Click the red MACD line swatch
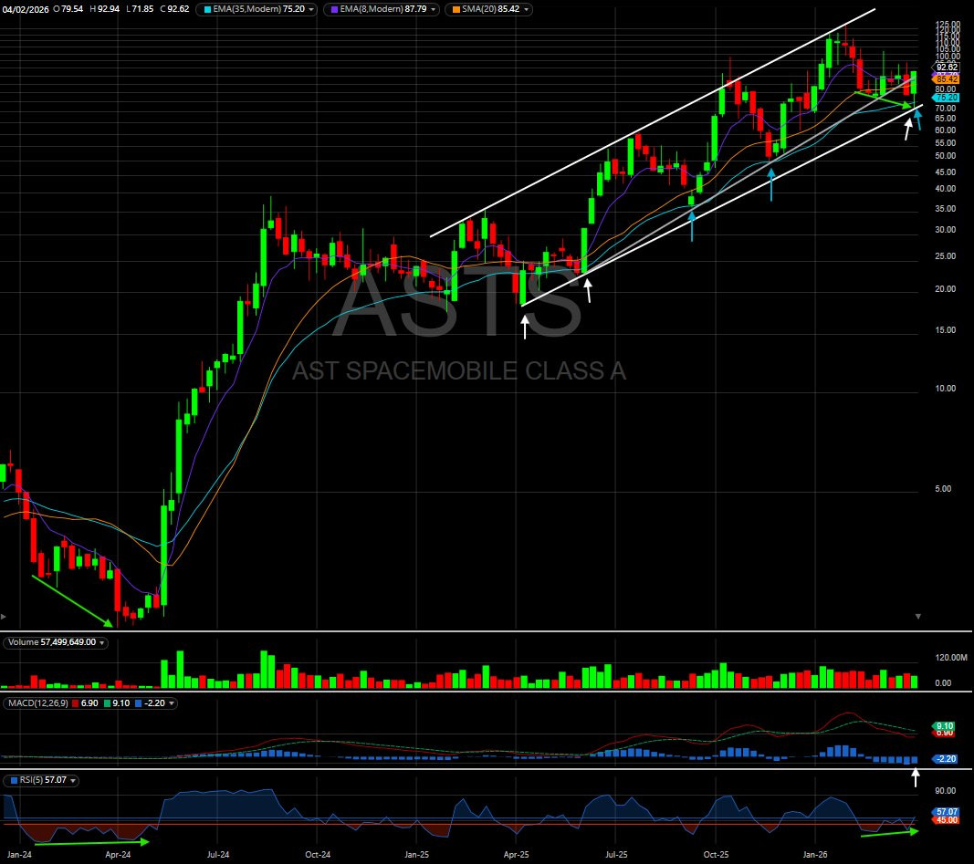974x864 pixels. (x=76, y=703)
